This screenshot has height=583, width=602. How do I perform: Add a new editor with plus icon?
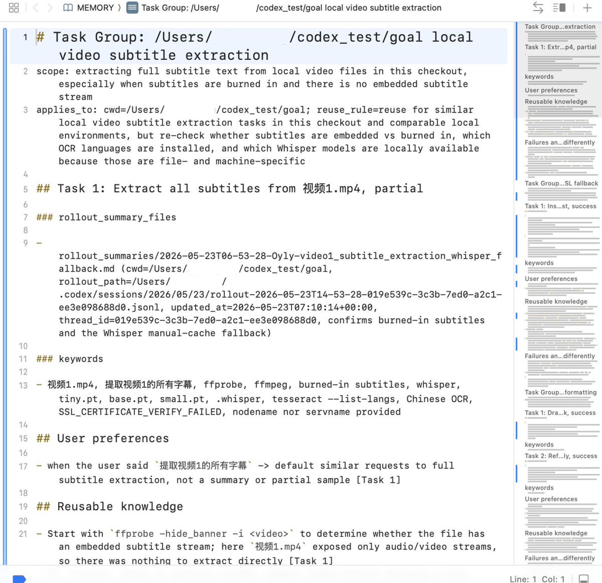[587, 8]
